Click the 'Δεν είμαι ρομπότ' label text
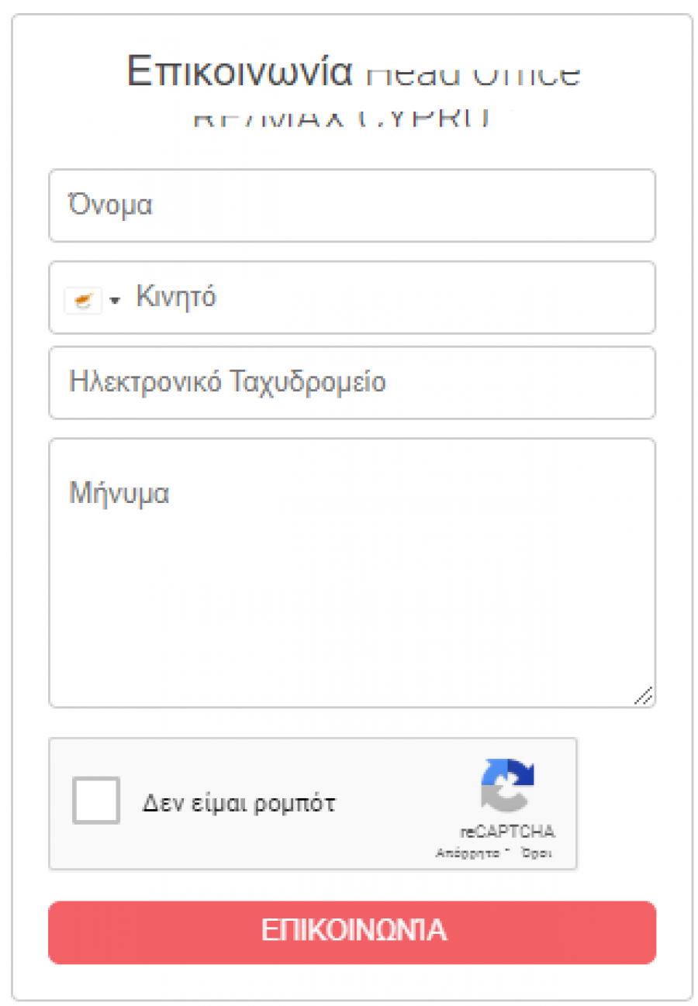Viewport: 698px width, 1006px height. [x=239, y=803]
